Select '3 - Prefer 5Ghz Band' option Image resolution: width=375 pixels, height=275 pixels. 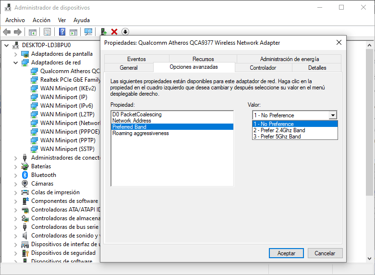[278, 137]
